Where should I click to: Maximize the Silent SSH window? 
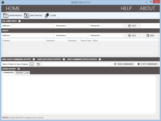pos(151,2)
